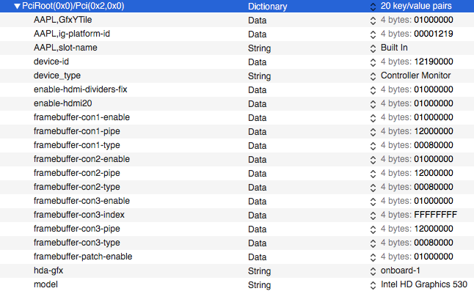Open type stepper for PciRoot dictionary row
Screen dimensions: 474x291
click(x=373, y=7)
